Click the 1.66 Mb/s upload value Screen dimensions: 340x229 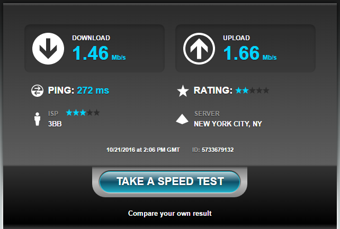pos(250,53)
